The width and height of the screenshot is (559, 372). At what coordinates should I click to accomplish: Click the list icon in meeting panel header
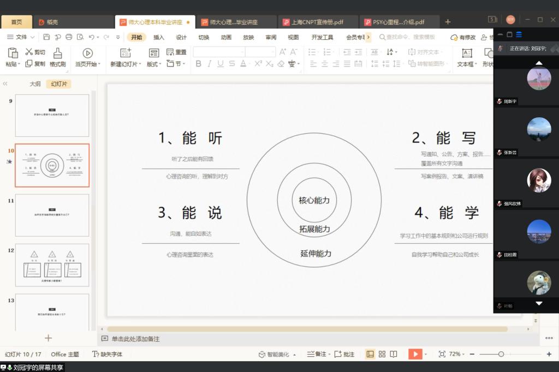[519, 34]
